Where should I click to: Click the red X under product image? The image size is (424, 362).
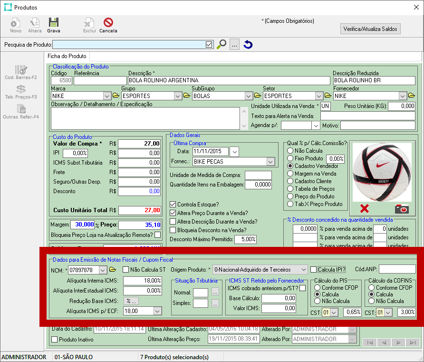(365, 208)
